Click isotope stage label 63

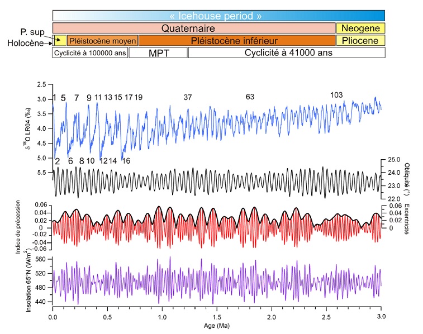[250, 97]
